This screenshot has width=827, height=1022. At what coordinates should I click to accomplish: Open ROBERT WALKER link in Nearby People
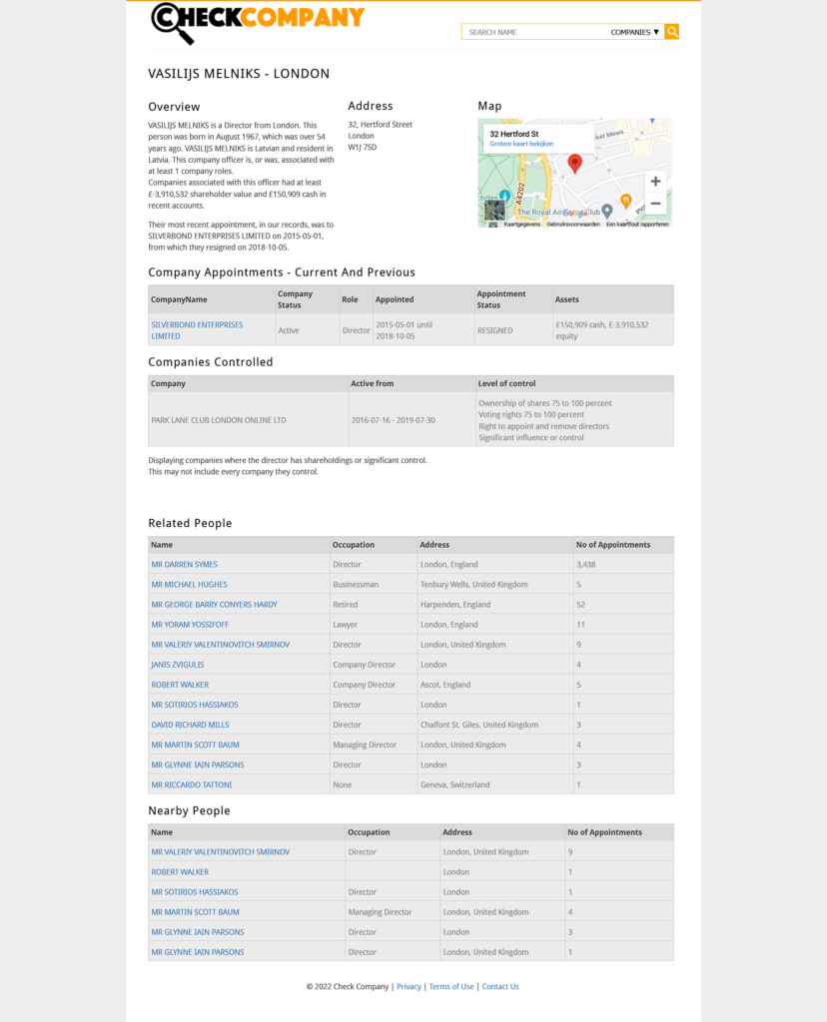[x=180, y=872]
